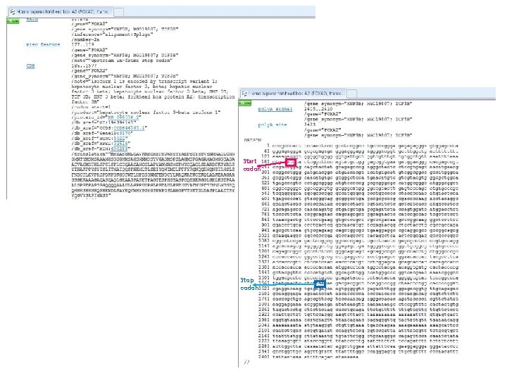Click the favicon on the right window tab
507x380 pixels.
tap(245, 94)
